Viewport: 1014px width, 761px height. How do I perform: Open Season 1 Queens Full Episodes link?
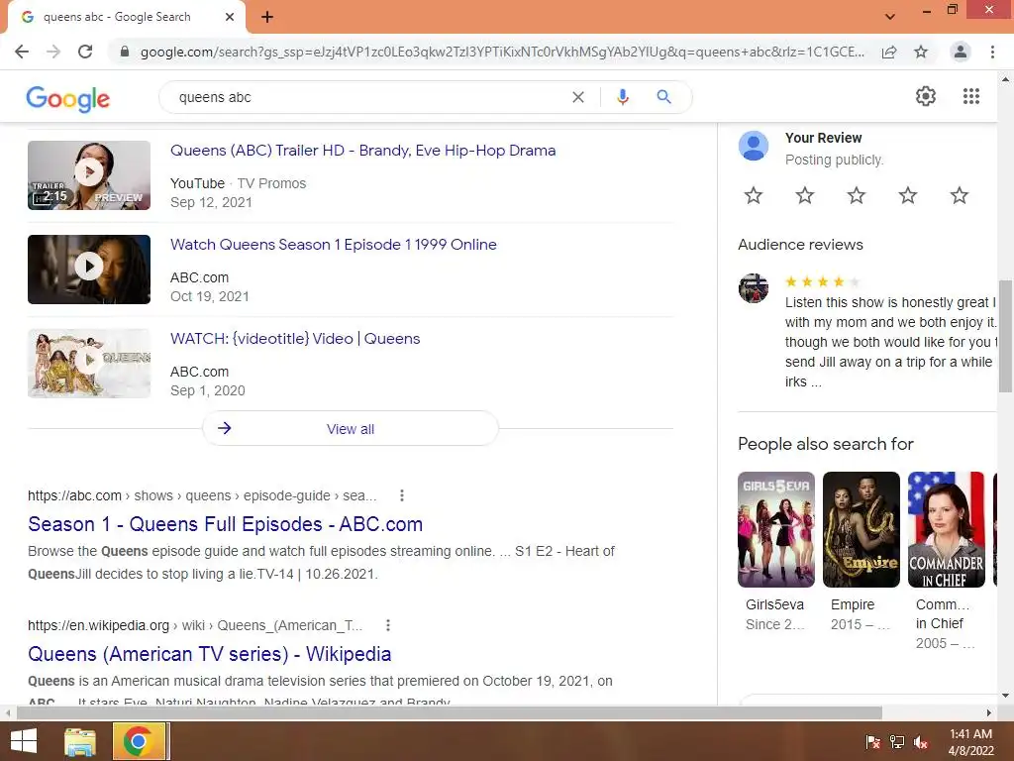tap(225, 524)
